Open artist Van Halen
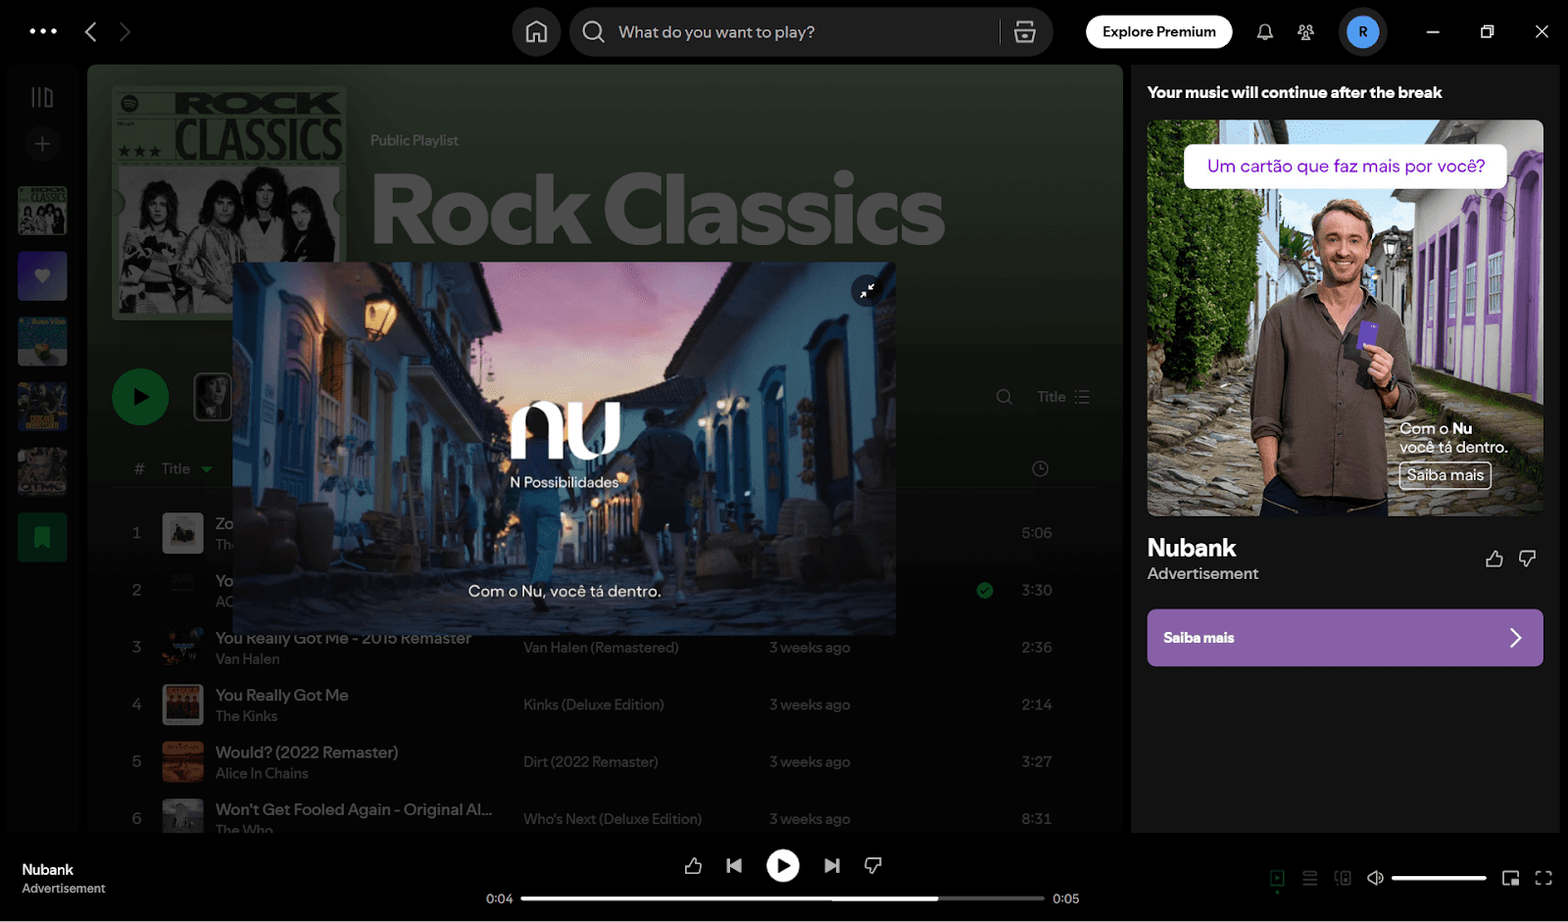The width and height of the screenshot is (1568, 922). pos(247,658)
